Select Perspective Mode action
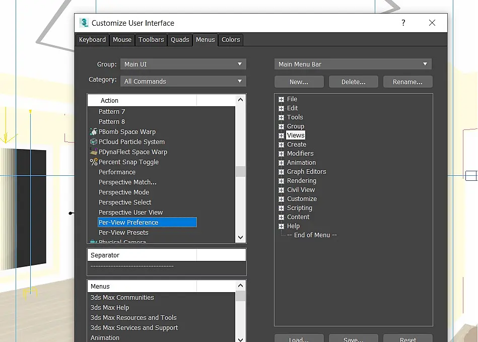478x342 pixels. [x=124, y=192]
